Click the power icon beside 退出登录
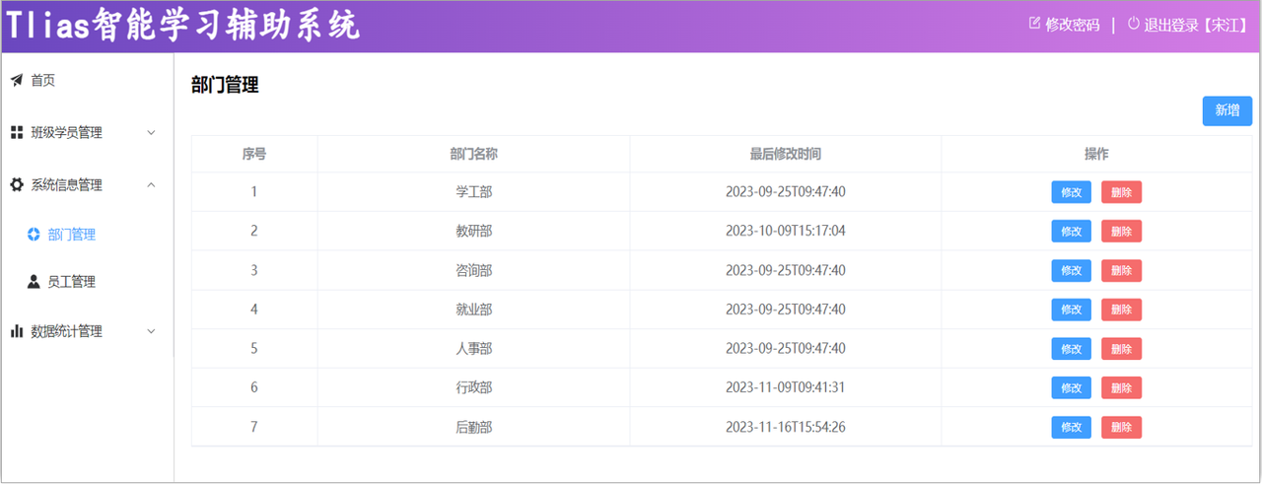1262x484 pixels. pos(1133,24)
